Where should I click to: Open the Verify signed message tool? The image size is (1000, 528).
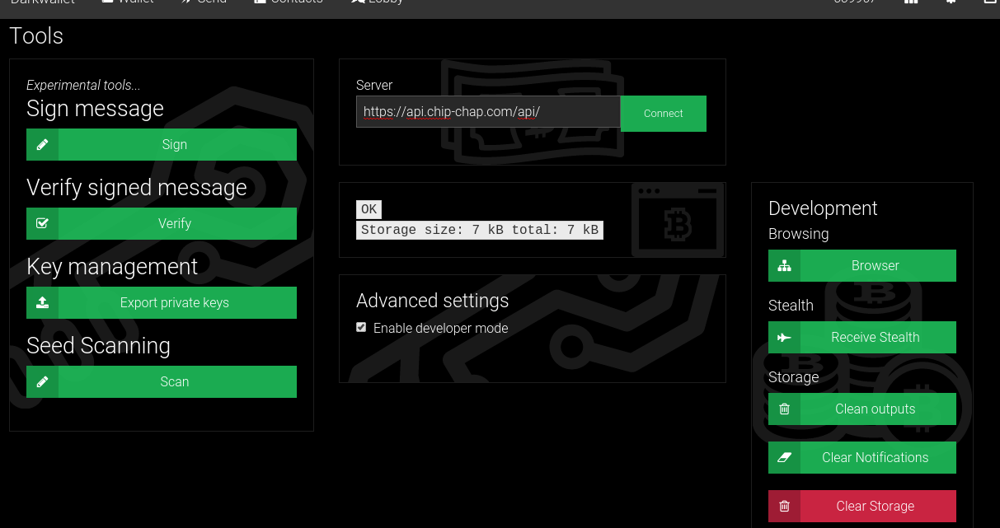point(175,224)
